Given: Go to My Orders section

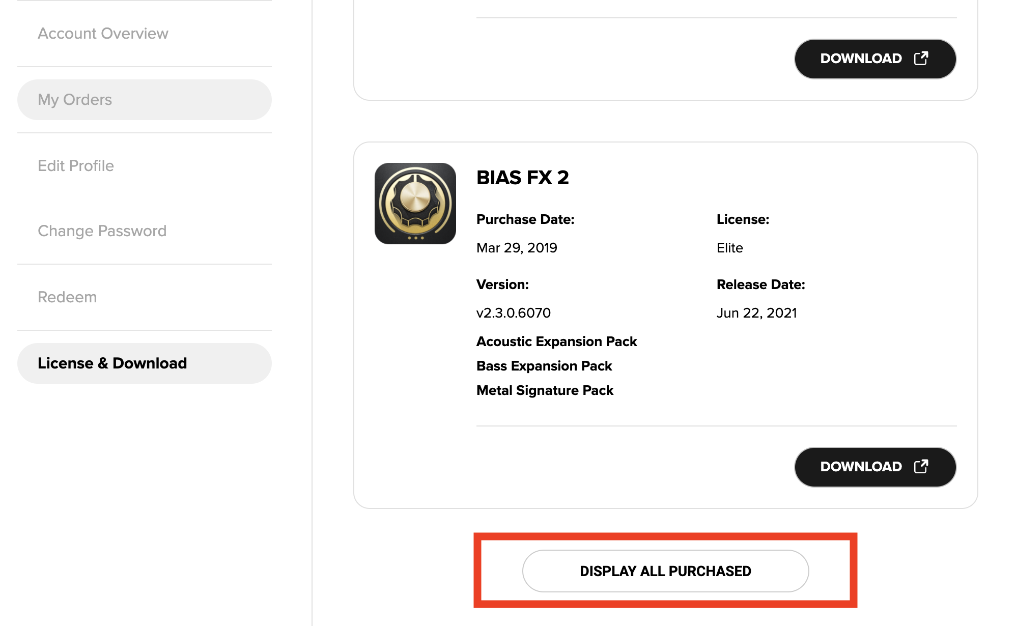Looking at the screenshot, I should click(x=145, y=100).
